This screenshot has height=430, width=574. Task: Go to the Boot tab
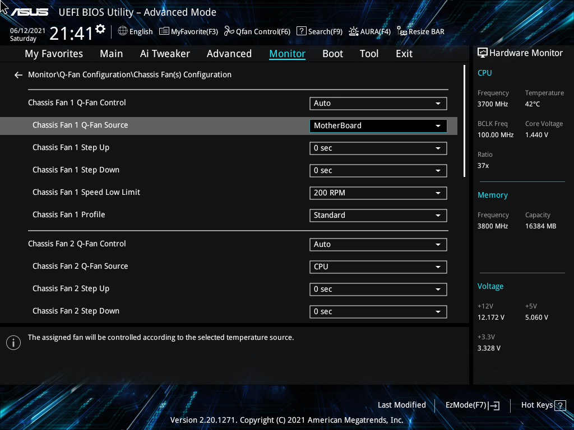pyautogui.click(x=333, y=54)
